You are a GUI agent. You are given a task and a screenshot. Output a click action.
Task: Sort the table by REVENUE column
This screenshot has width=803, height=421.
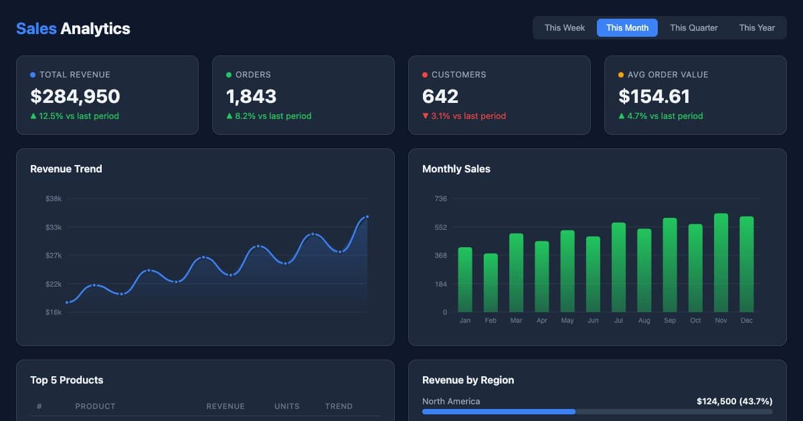click(x=226, y=406)
